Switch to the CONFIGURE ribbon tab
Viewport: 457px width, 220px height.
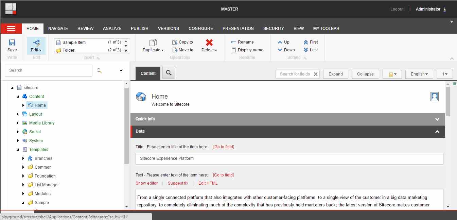[201, 29]
